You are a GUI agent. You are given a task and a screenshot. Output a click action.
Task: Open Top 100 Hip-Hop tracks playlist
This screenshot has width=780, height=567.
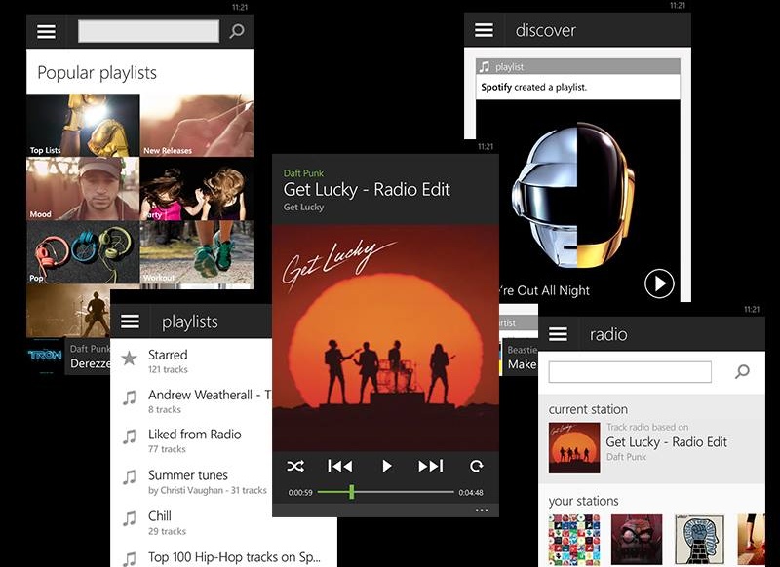click(223, 557)
